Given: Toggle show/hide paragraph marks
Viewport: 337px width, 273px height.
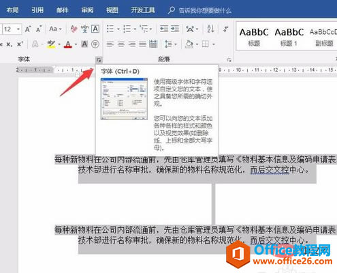Looking at the screenshot, I should (x=226, y=29).
